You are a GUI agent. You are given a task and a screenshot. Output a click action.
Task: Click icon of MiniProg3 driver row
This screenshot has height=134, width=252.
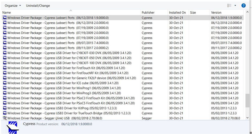[x=5, y=93]
